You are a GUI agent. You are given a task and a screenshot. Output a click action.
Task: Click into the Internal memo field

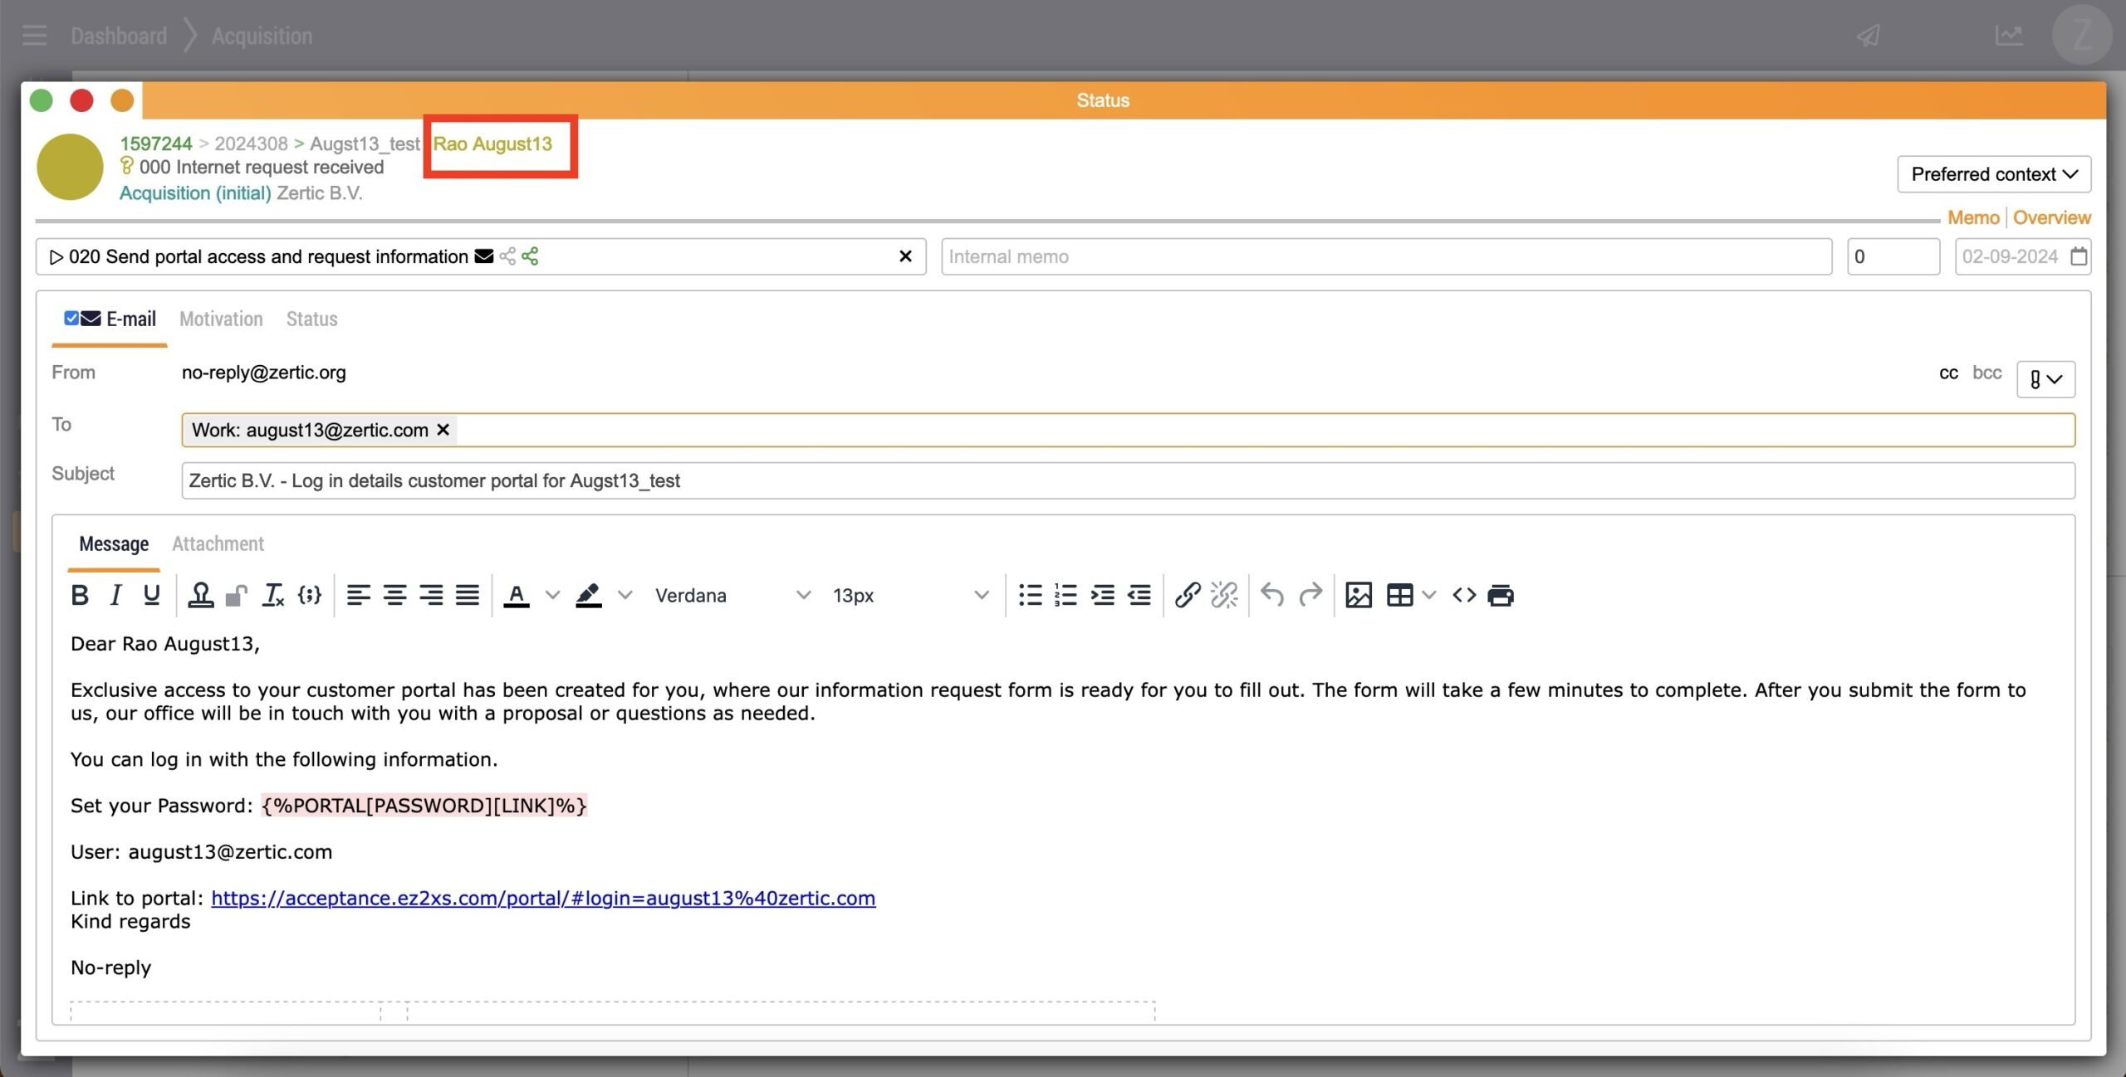(1385, 256)
